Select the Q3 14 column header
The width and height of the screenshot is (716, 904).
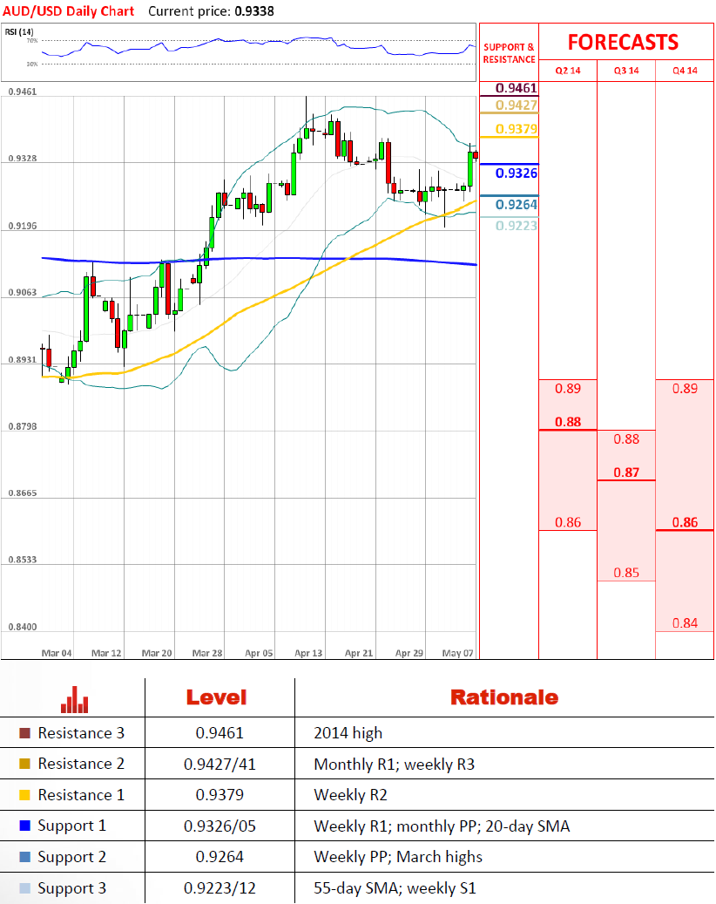[626, 71]
